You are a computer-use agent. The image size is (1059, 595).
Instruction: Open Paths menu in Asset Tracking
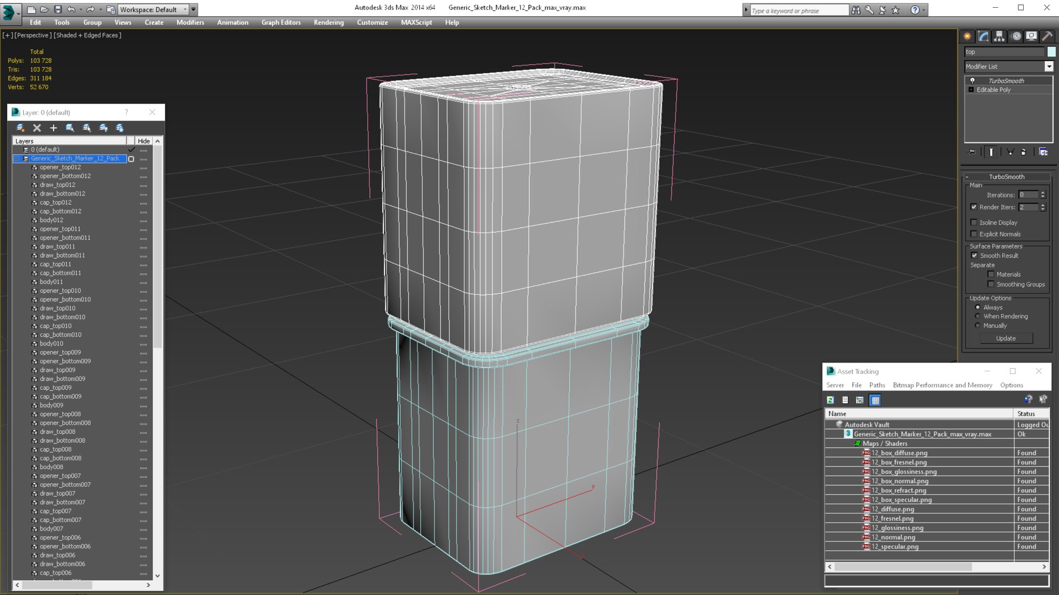(876, 385)
